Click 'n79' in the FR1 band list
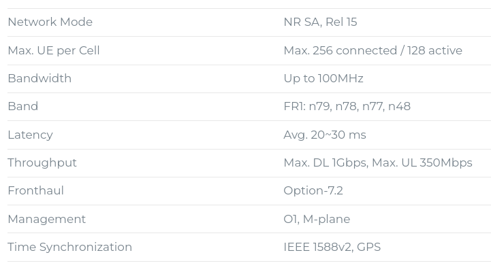The width and height of the screenshot is (491, 274). [x=319, y=106]
